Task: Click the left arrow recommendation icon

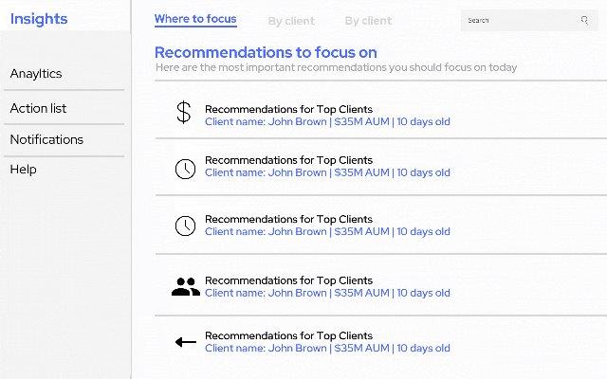Action: tap(186, 342)
